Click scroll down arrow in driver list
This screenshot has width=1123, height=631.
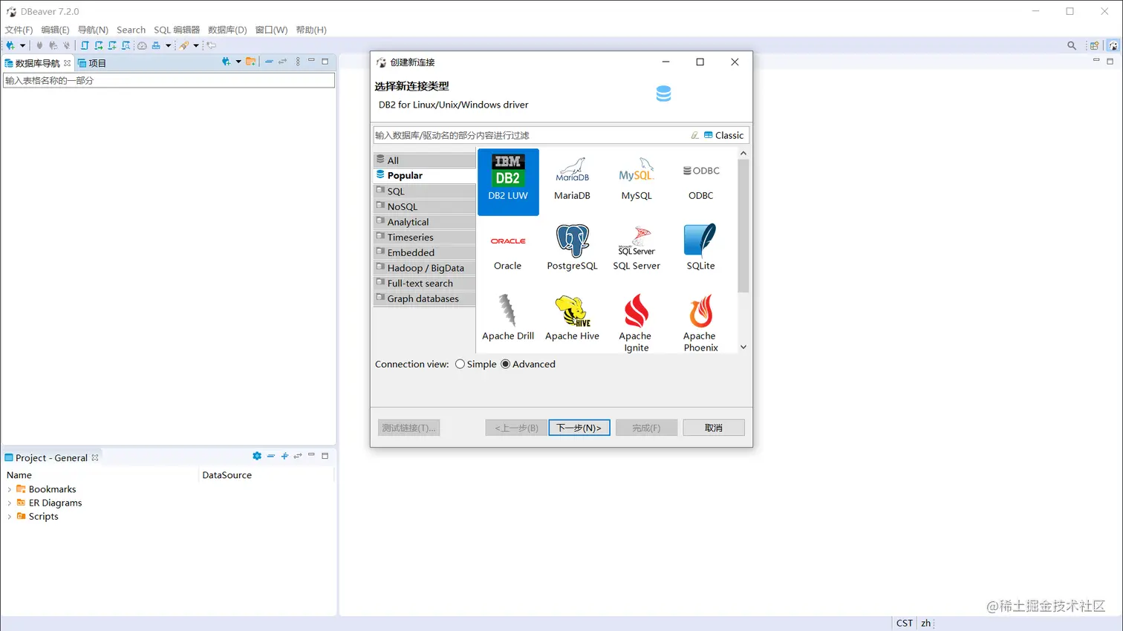[x=743, y=347]
